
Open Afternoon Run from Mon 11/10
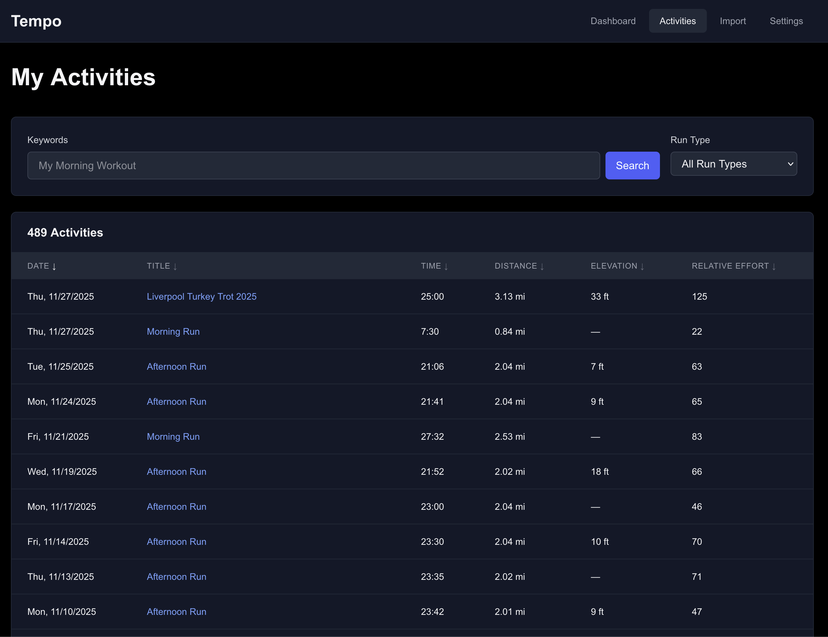pos(177,612)
